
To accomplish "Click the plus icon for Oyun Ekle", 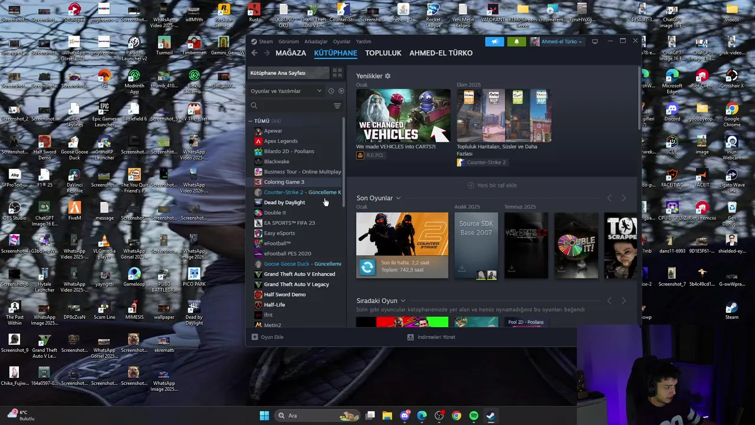I will tap(255, 337).
